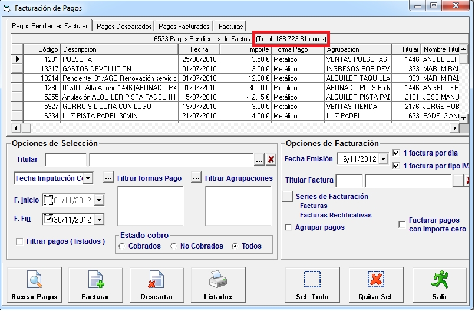
Task: Toggle 1 factura por tipo IVA checkbox
Action: [x=396, y=166]
